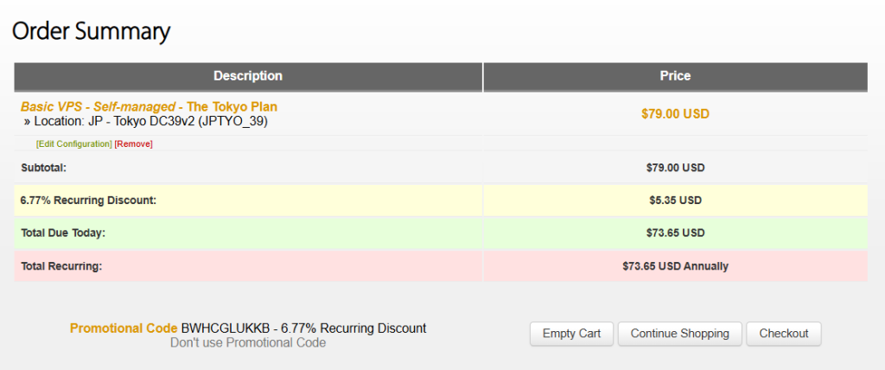
Task: Remove the Tokyo Plan from cart
Action: (x=134, y=144)
